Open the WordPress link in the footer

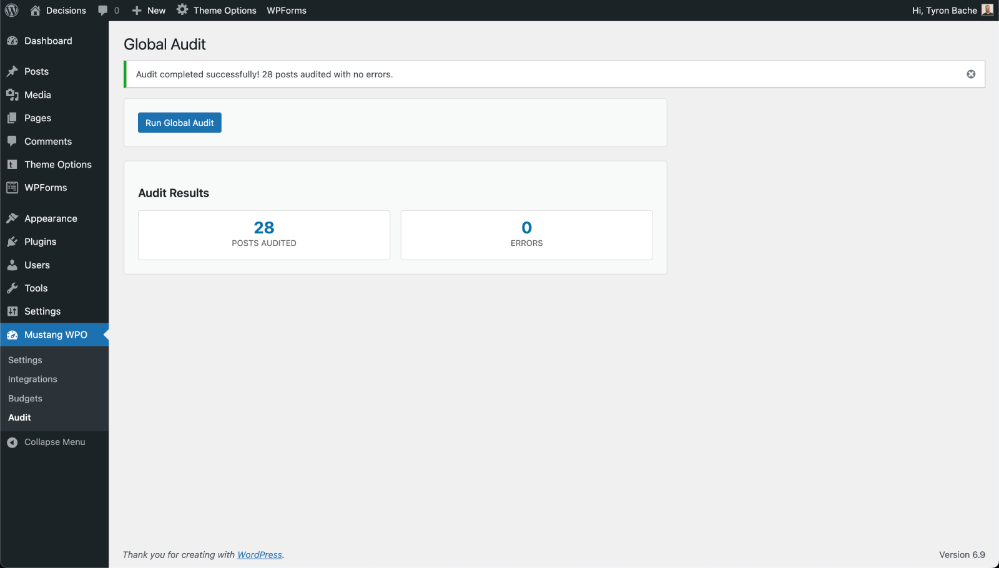point(259,554)
